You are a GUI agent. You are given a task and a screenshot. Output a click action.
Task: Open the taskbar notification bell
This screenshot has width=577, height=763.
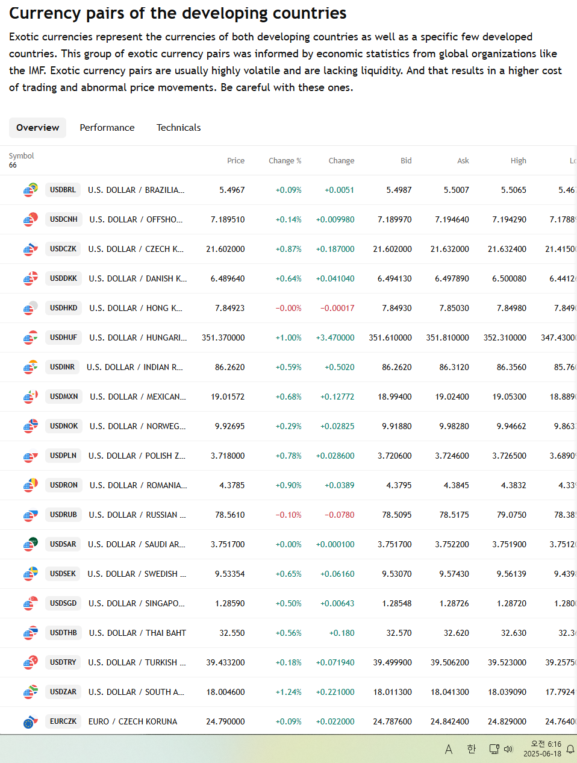[570, 749]
